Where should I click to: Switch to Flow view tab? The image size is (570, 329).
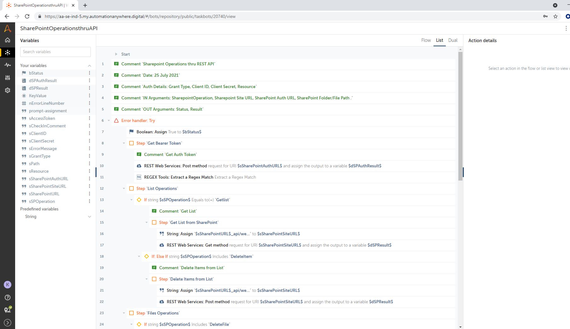coord(426,40)
